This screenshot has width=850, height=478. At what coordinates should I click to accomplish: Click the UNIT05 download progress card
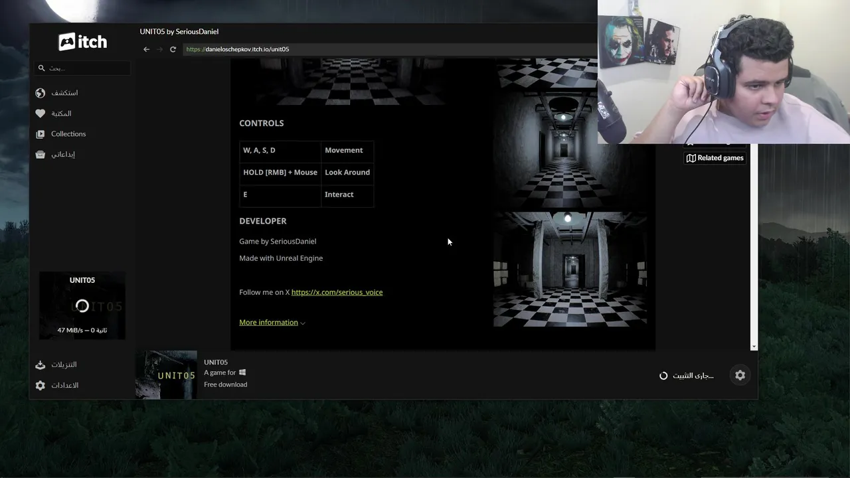pos(82,305)
